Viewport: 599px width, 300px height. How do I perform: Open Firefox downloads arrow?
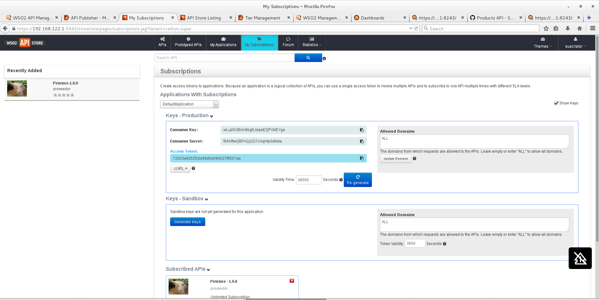(x=568, y=28)
